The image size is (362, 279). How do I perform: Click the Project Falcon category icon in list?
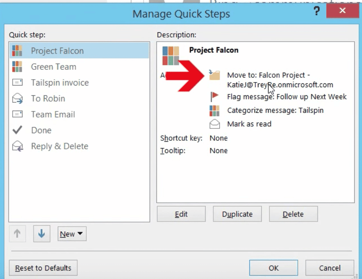pos(17,51)
